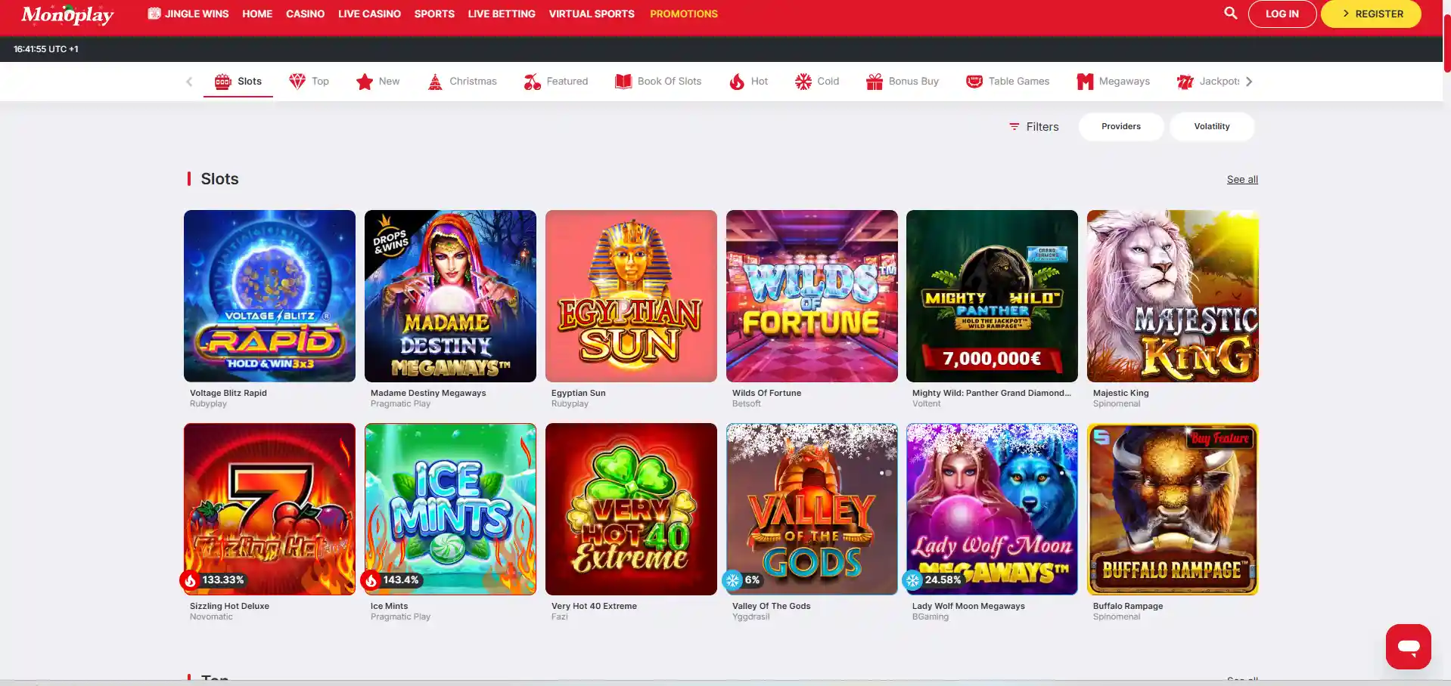The image size is (1451, 686).
Task: Collapse categories with the left chevron
Action: click(x=188, y=81)
